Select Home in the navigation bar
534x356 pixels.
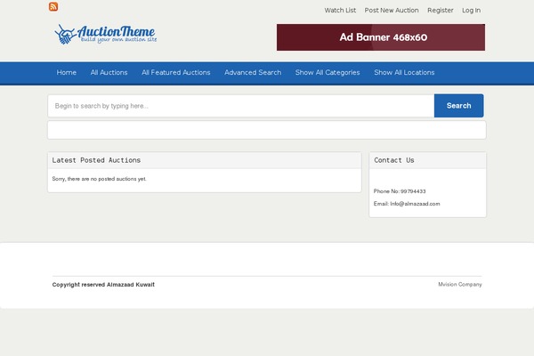tap(67, 72)
